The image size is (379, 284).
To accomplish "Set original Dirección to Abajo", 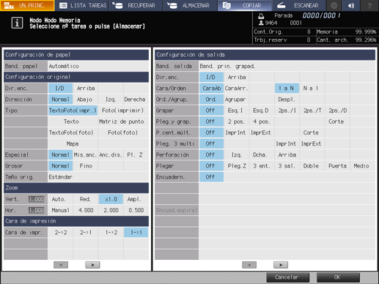I will pyautogui.click(x=85, y=100).
